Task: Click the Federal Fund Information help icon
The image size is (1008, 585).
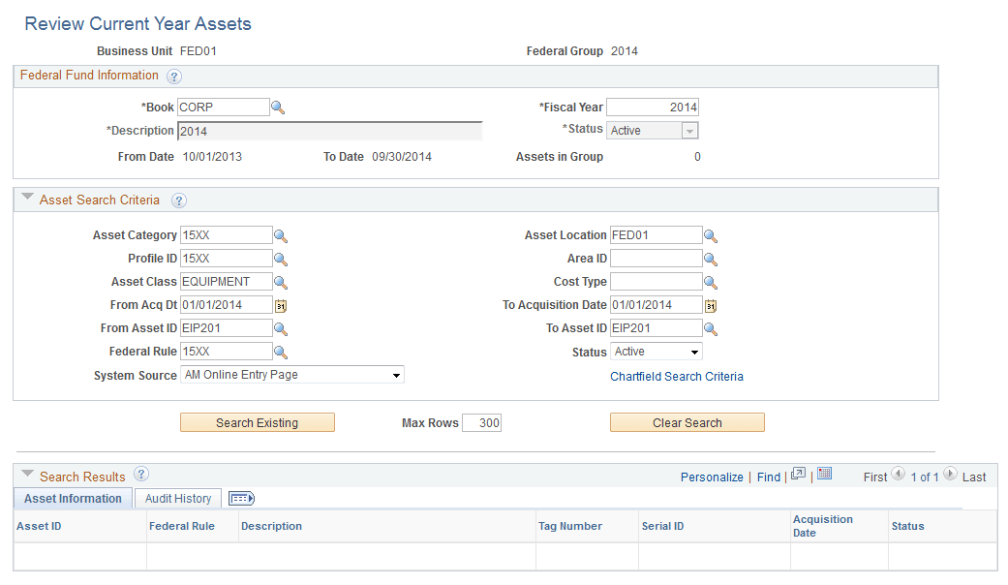Action: pos(175,76)
